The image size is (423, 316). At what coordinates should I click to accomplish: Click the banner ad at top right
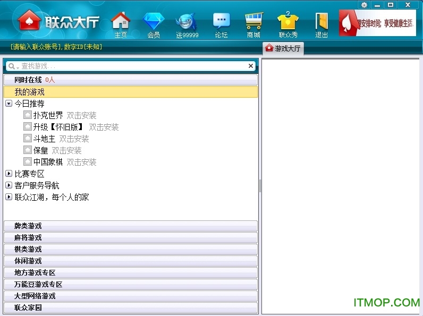(x=377, y=23)
